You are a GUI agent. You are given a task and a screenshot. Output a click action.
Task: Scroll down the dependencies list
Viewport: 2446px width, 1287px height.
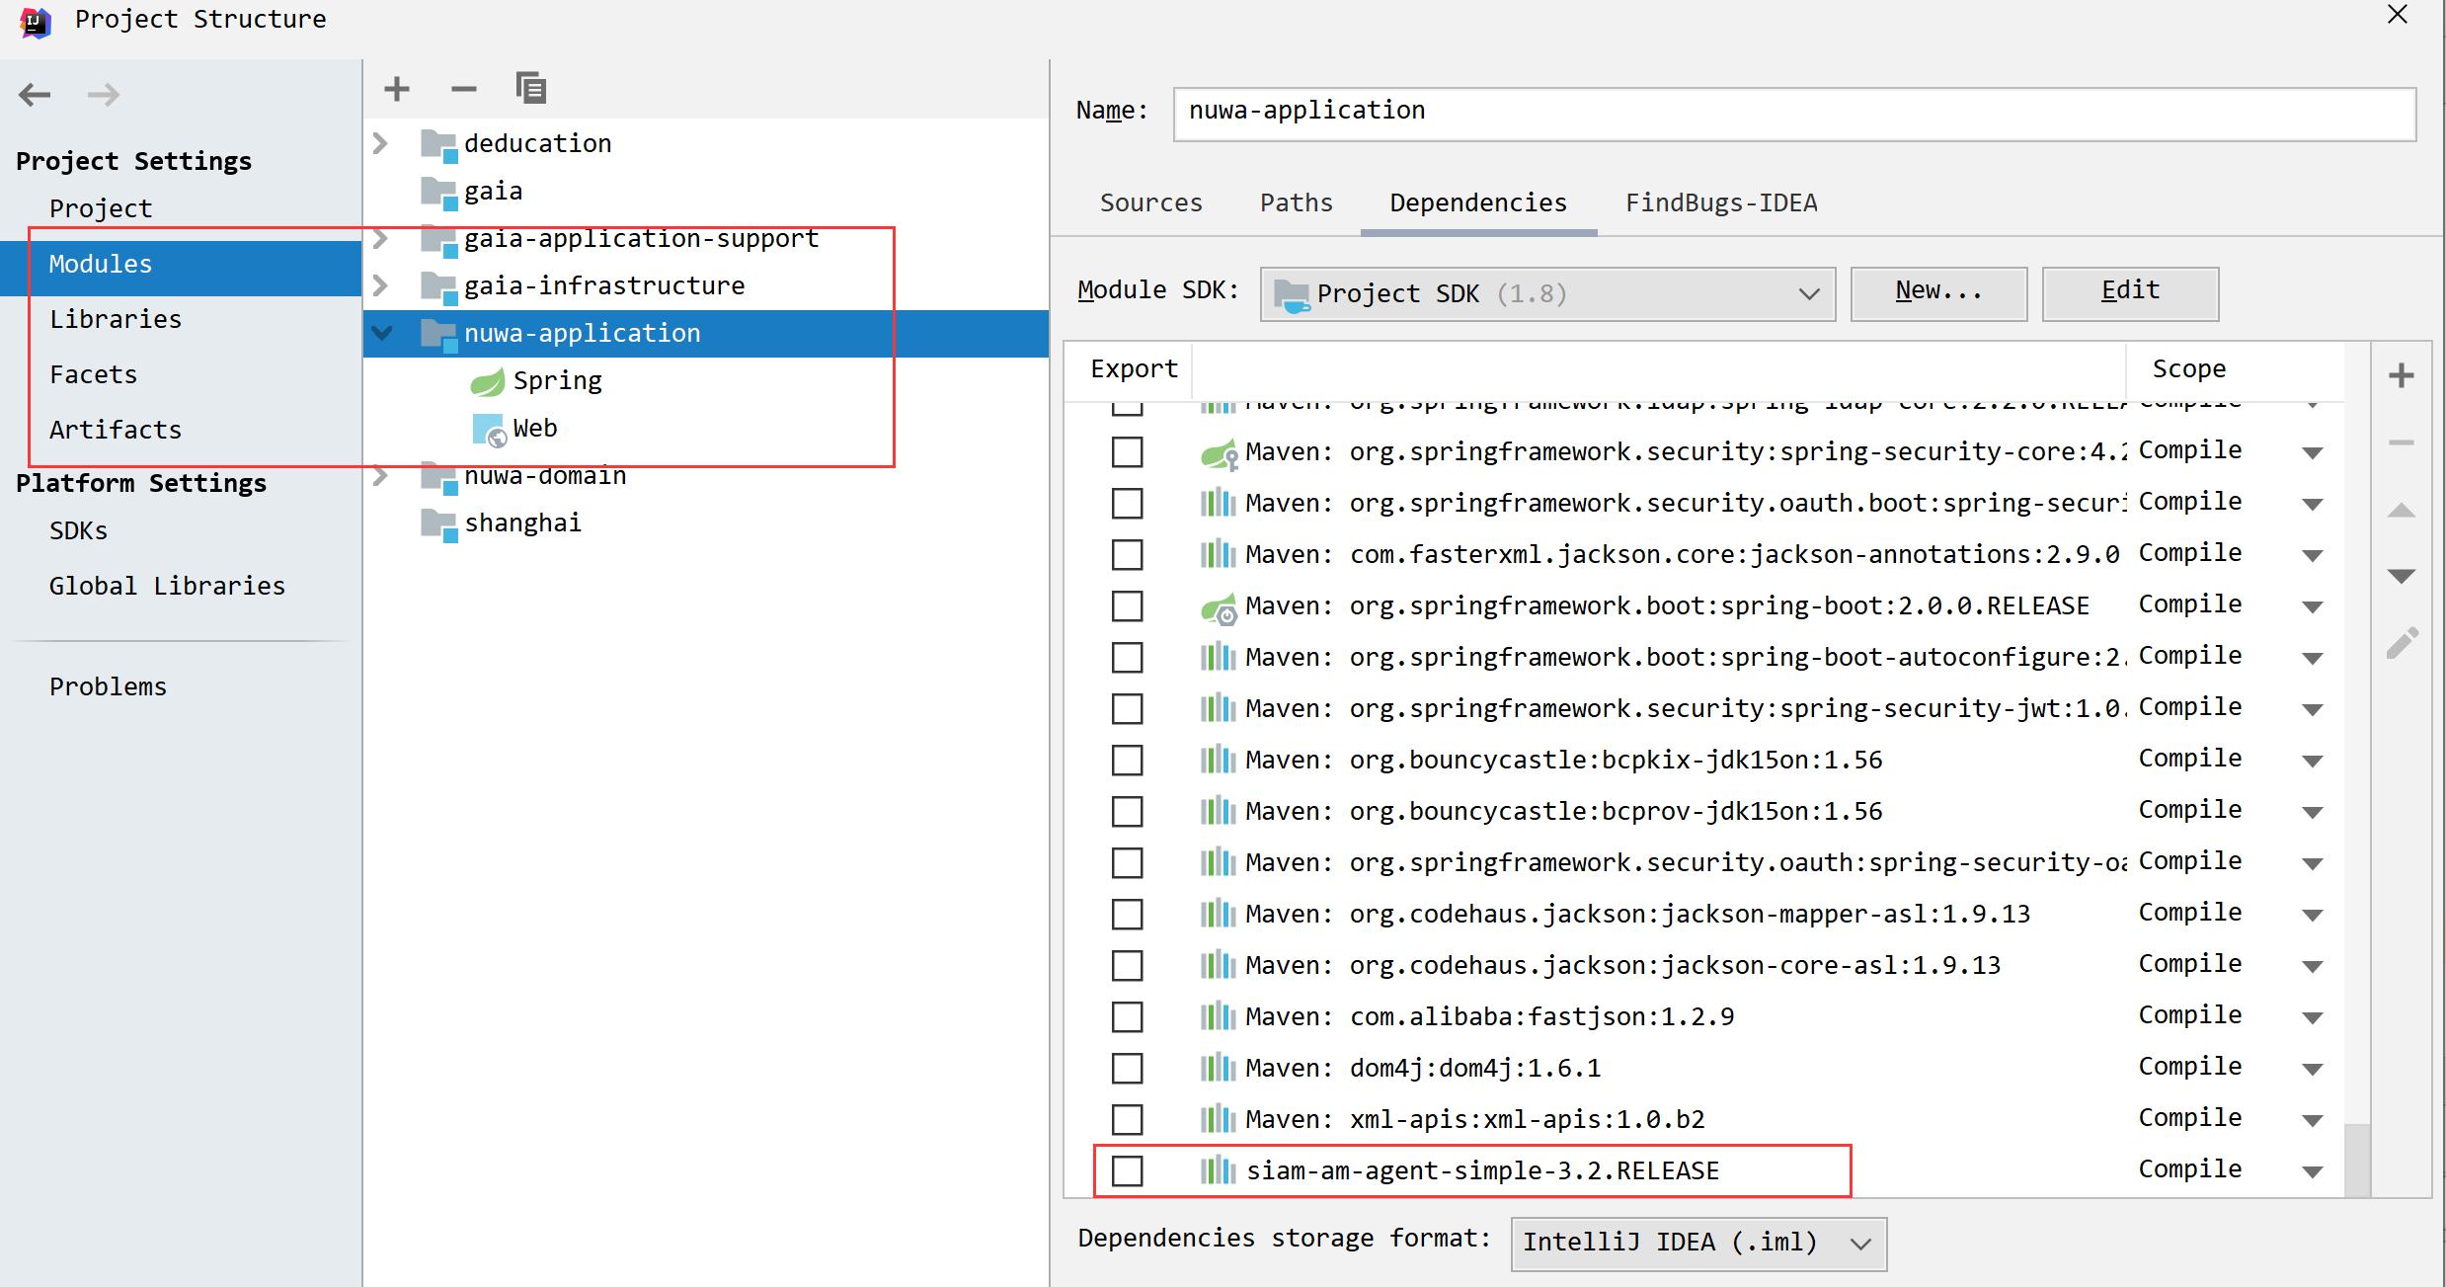tap(2401, 575)
